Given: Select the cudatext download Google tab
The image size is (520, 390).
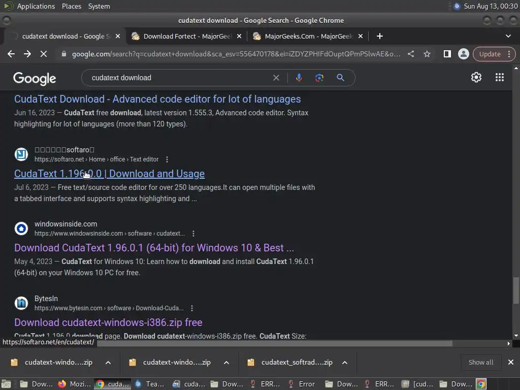Looking at the screenshot, I should [65, 36].
